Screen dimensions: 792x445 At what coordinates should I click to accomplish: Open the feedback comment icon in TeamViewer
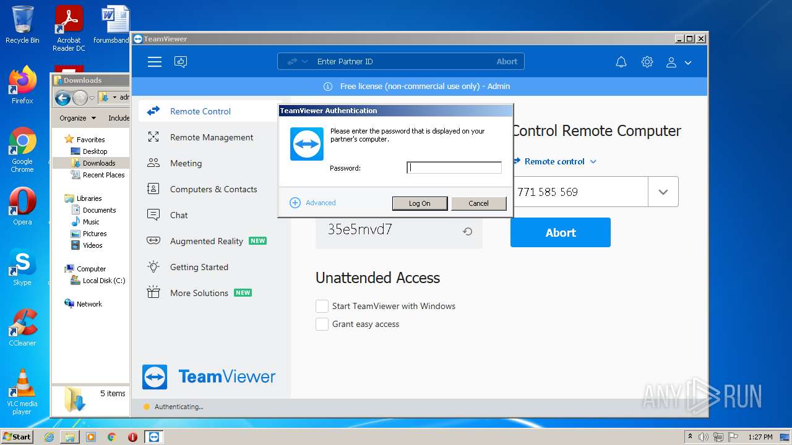point(181,62)
